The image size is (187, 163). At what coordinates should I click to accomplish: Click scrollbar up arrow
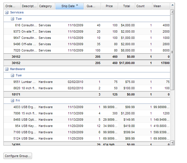pyautogui.click(x=172, y=12)
